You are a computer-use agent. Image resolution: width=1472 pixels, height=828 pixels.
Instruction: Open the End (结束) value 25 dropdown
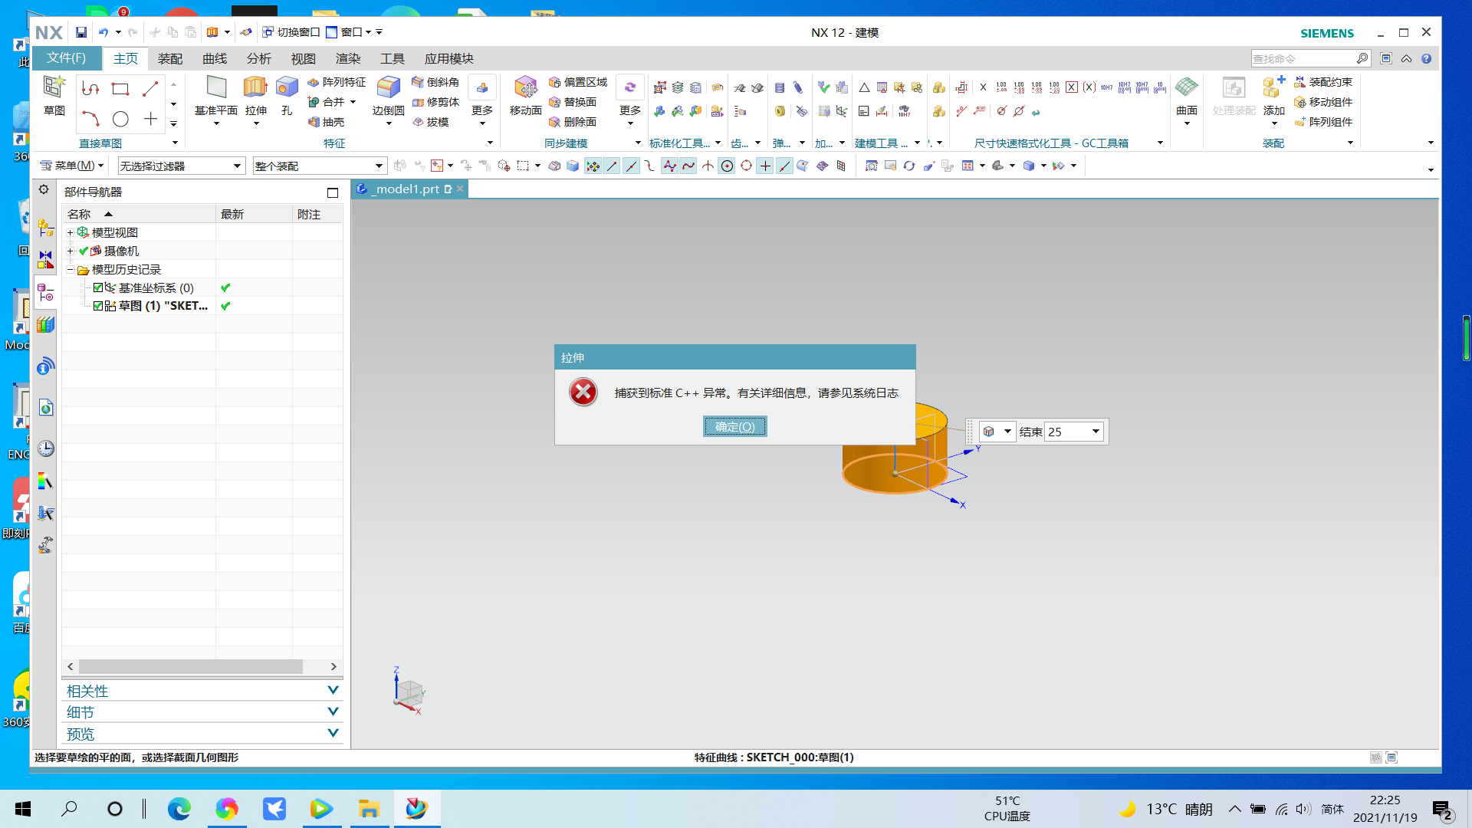click(x=1096, y=432)
